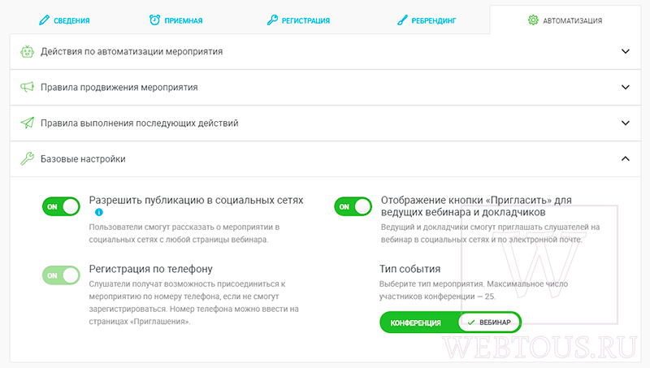The height and width of the screenshot is (368, 650).
Task: Click the brush icon beside Ребрендинг
Action: (x=402, y=19)
